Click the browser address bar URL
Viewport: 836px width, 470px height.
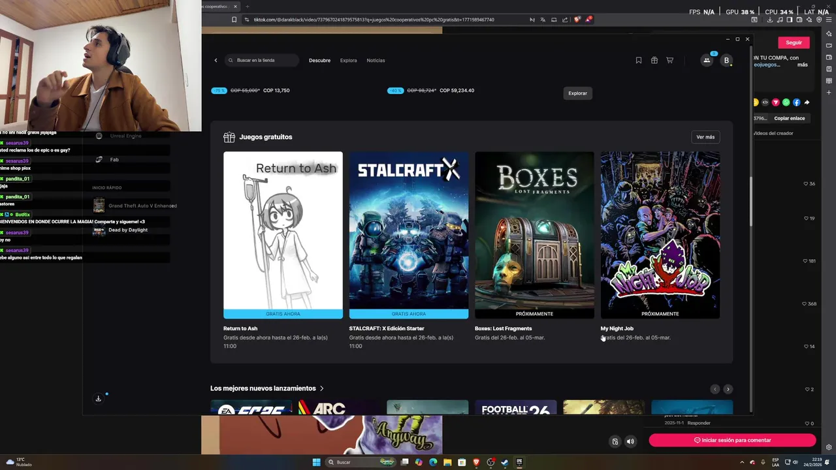pyautogui.click(x=374, y=20)
